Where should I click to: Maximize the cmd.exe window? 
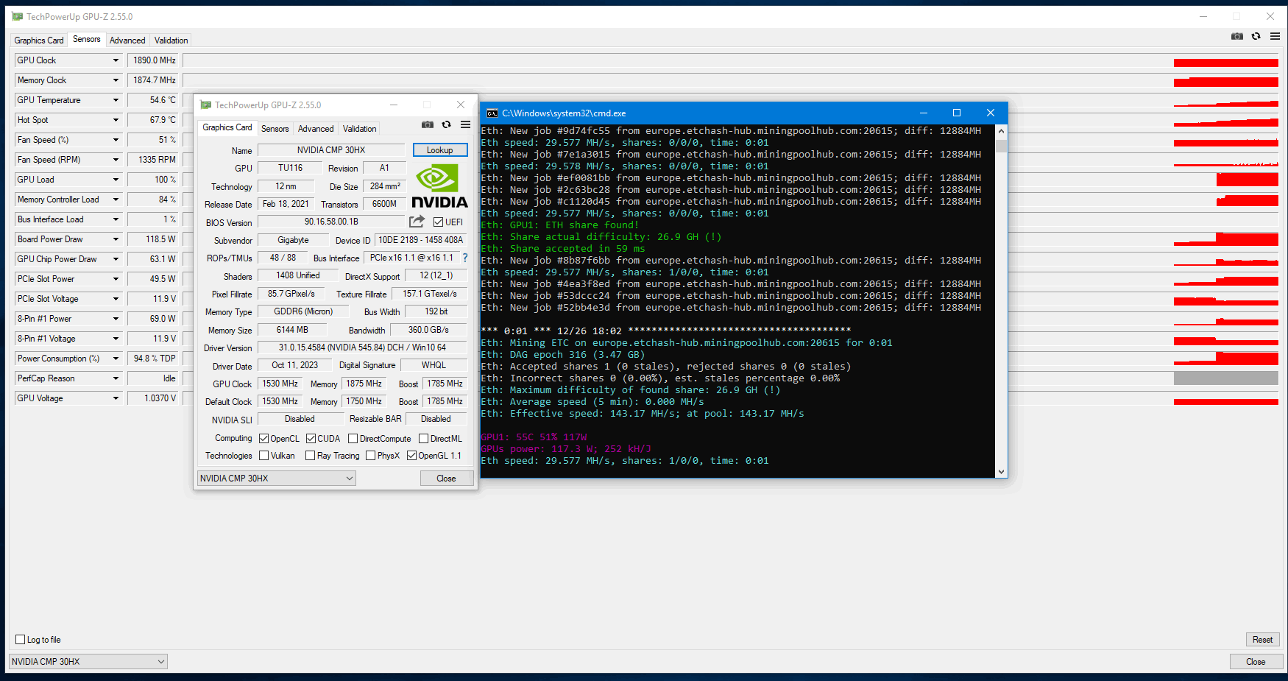(x=957, y=113)
